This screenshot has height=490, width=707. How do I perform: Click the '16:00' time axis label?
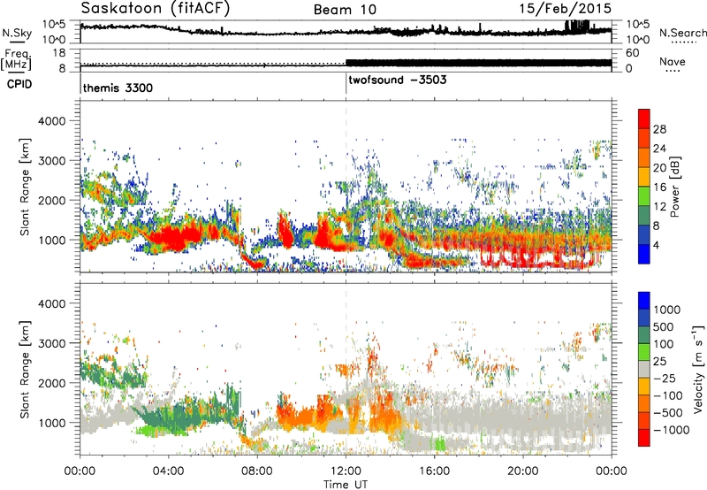[x=434, y=471]
